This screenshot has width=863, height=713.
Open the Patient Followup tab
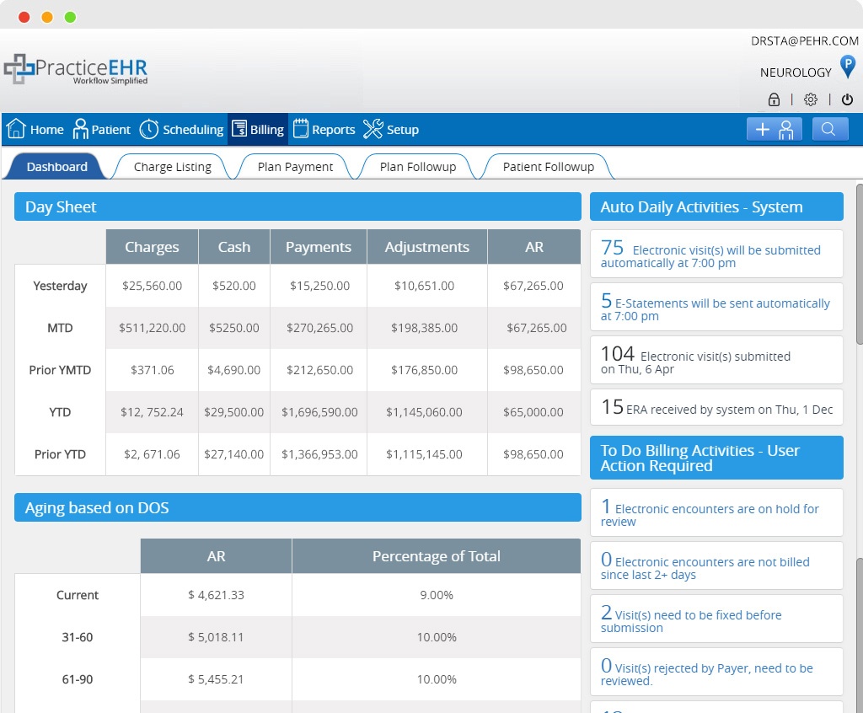point(549,166)
